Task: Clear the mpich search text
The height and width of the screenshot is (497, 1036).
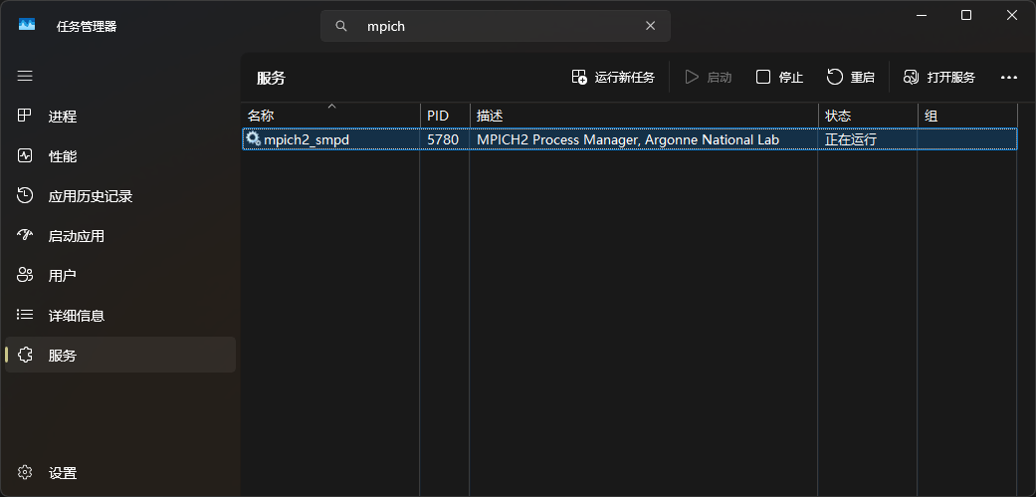Action: pos(650,26)
